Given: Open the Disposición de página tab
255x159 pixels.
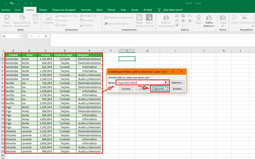Looking at the screenshot, I should pyautogui.click(x=64, y=10).
